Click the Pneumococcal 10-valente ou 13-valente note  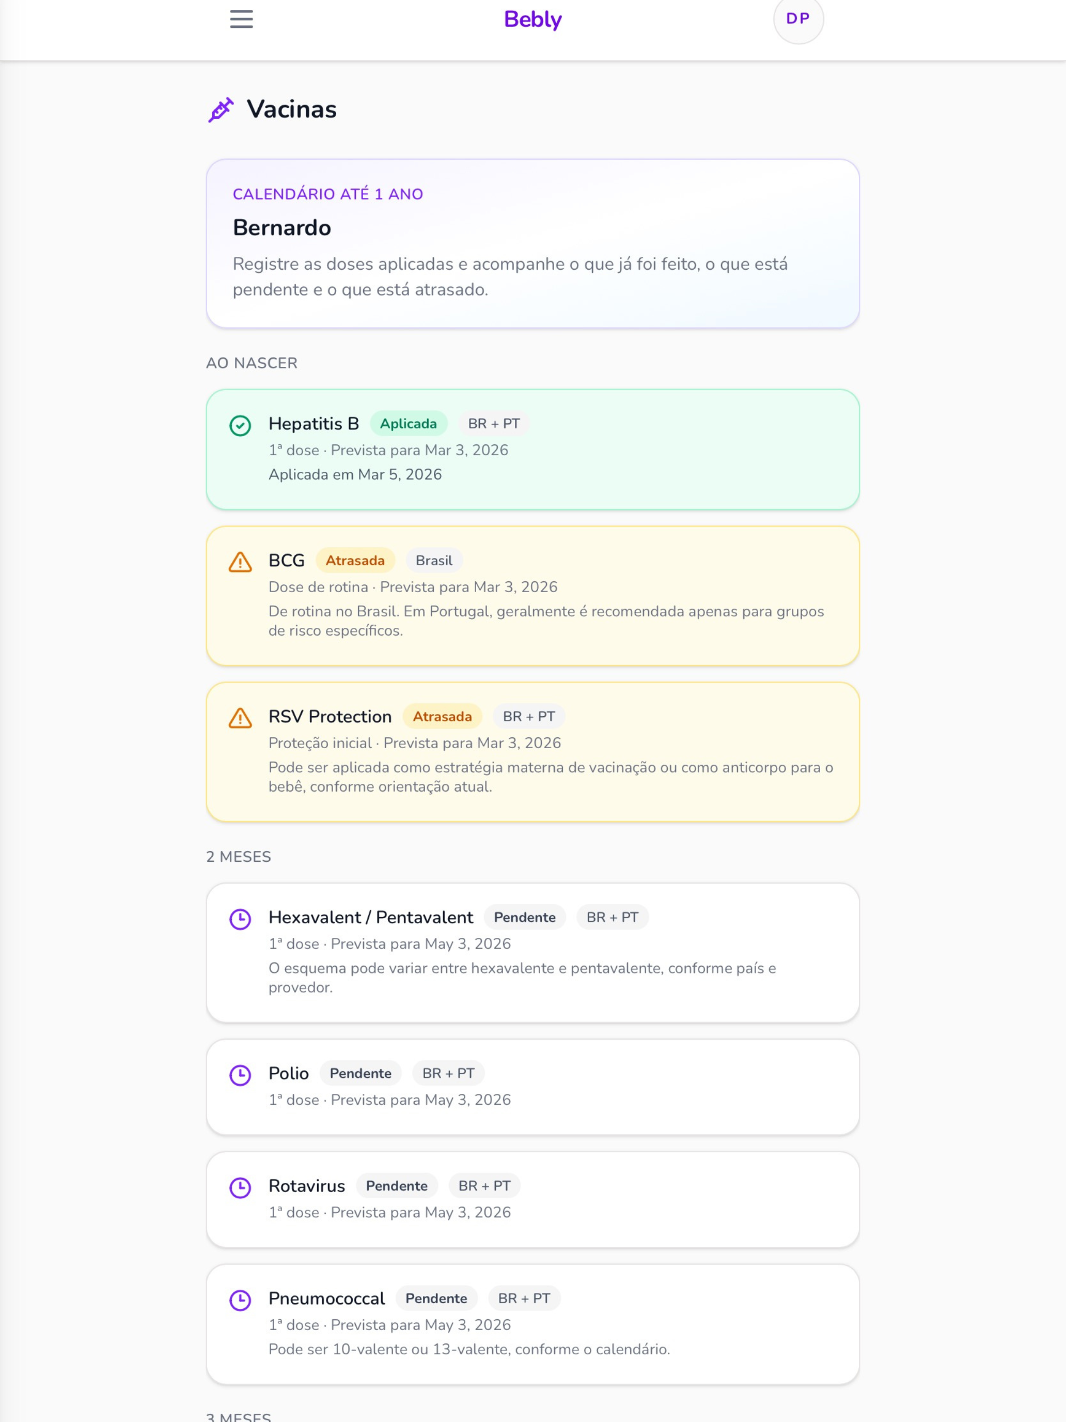469,1349
